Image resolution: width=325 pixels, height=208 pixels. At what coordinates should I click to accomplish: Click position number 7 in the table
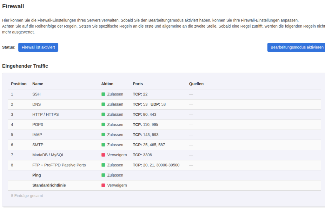click(12, 155)
